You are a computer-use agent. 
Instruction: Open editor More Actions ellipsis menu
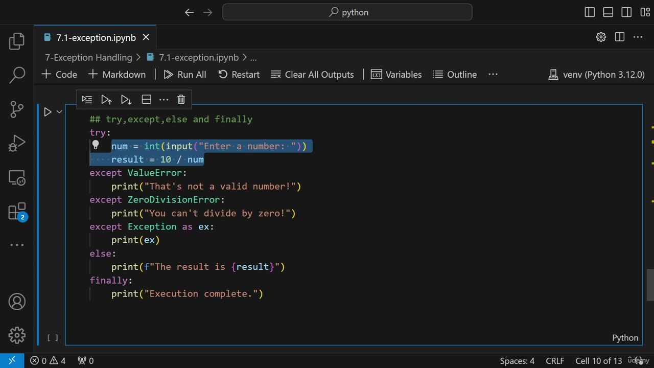click(638, 37)
